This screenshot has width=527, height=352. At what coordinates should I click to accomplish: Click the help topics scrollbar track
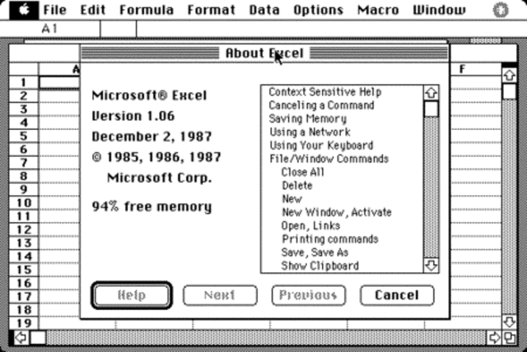pos(431,188)
